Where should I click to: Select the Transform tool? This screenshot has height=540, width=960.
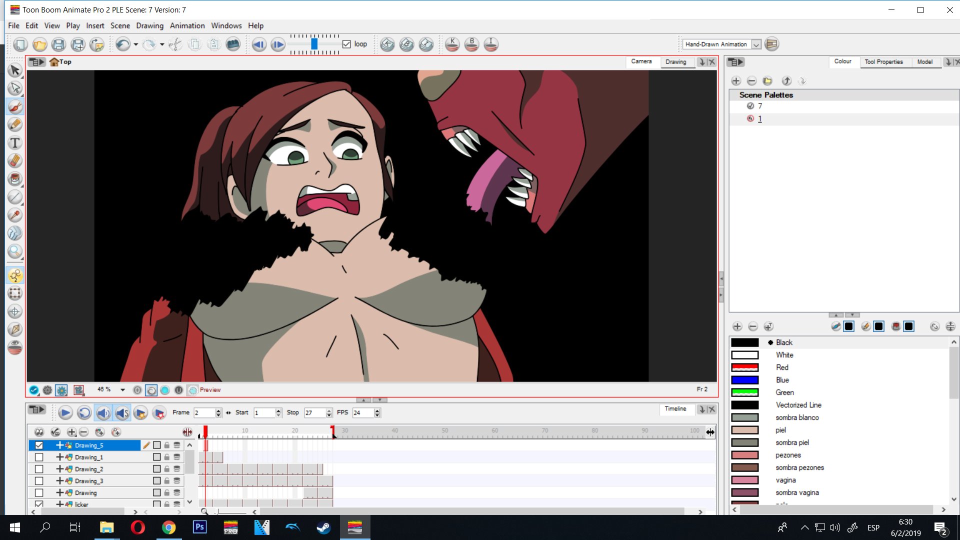[x=15, y=293]
